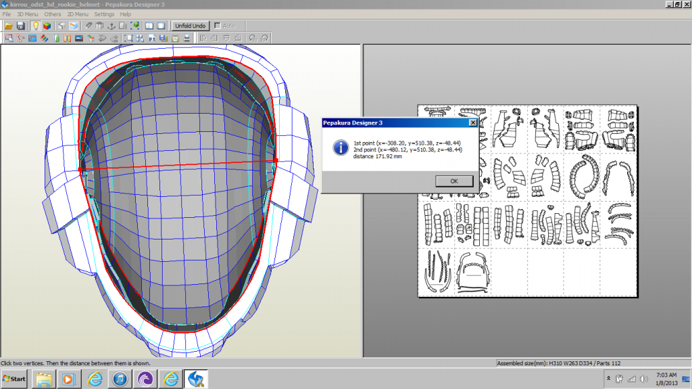Click the 3D helmet model view
692x389 pixels.
coord(181,201)
